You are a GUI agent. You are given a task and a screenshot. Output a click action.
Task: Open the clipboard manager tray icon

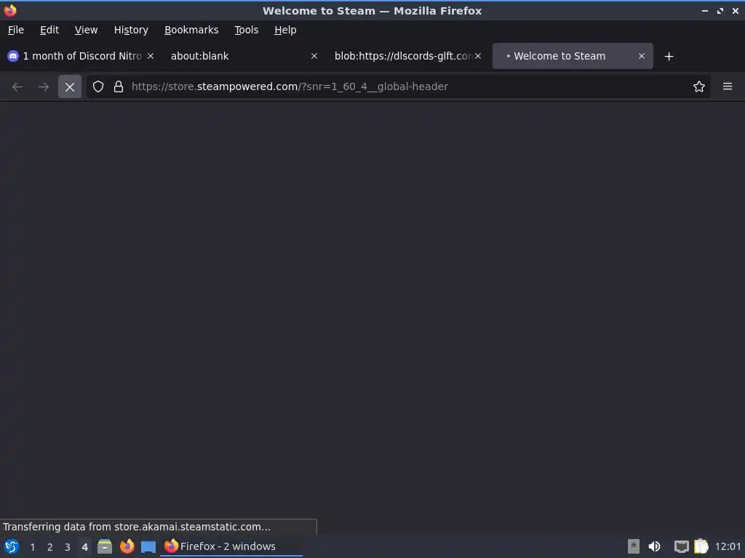click(701, 546)
